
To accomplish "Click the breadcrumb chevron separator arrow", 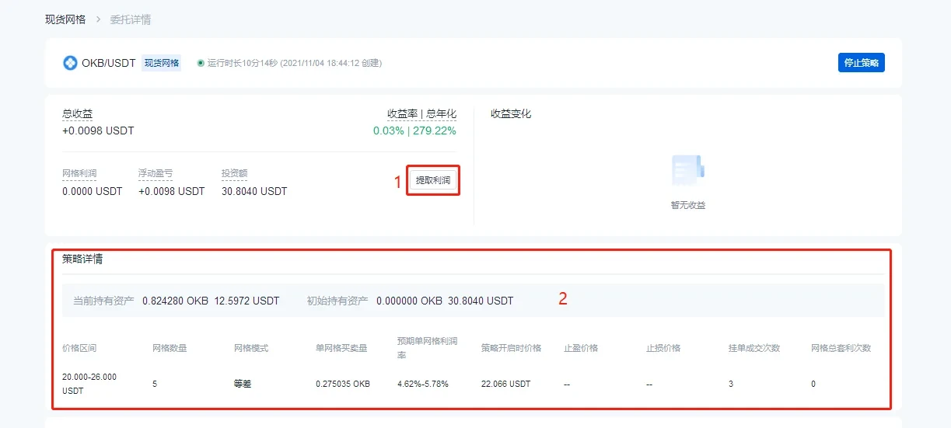I will [98, 19].
